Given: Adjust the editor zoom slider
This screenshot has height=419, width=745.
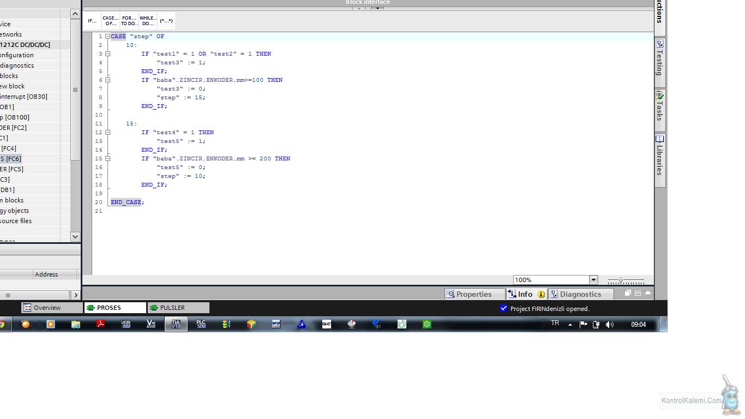Looking at the screenshot, I should click(621, 280).
